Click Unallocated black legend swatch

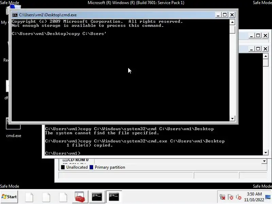click(63, 167)
